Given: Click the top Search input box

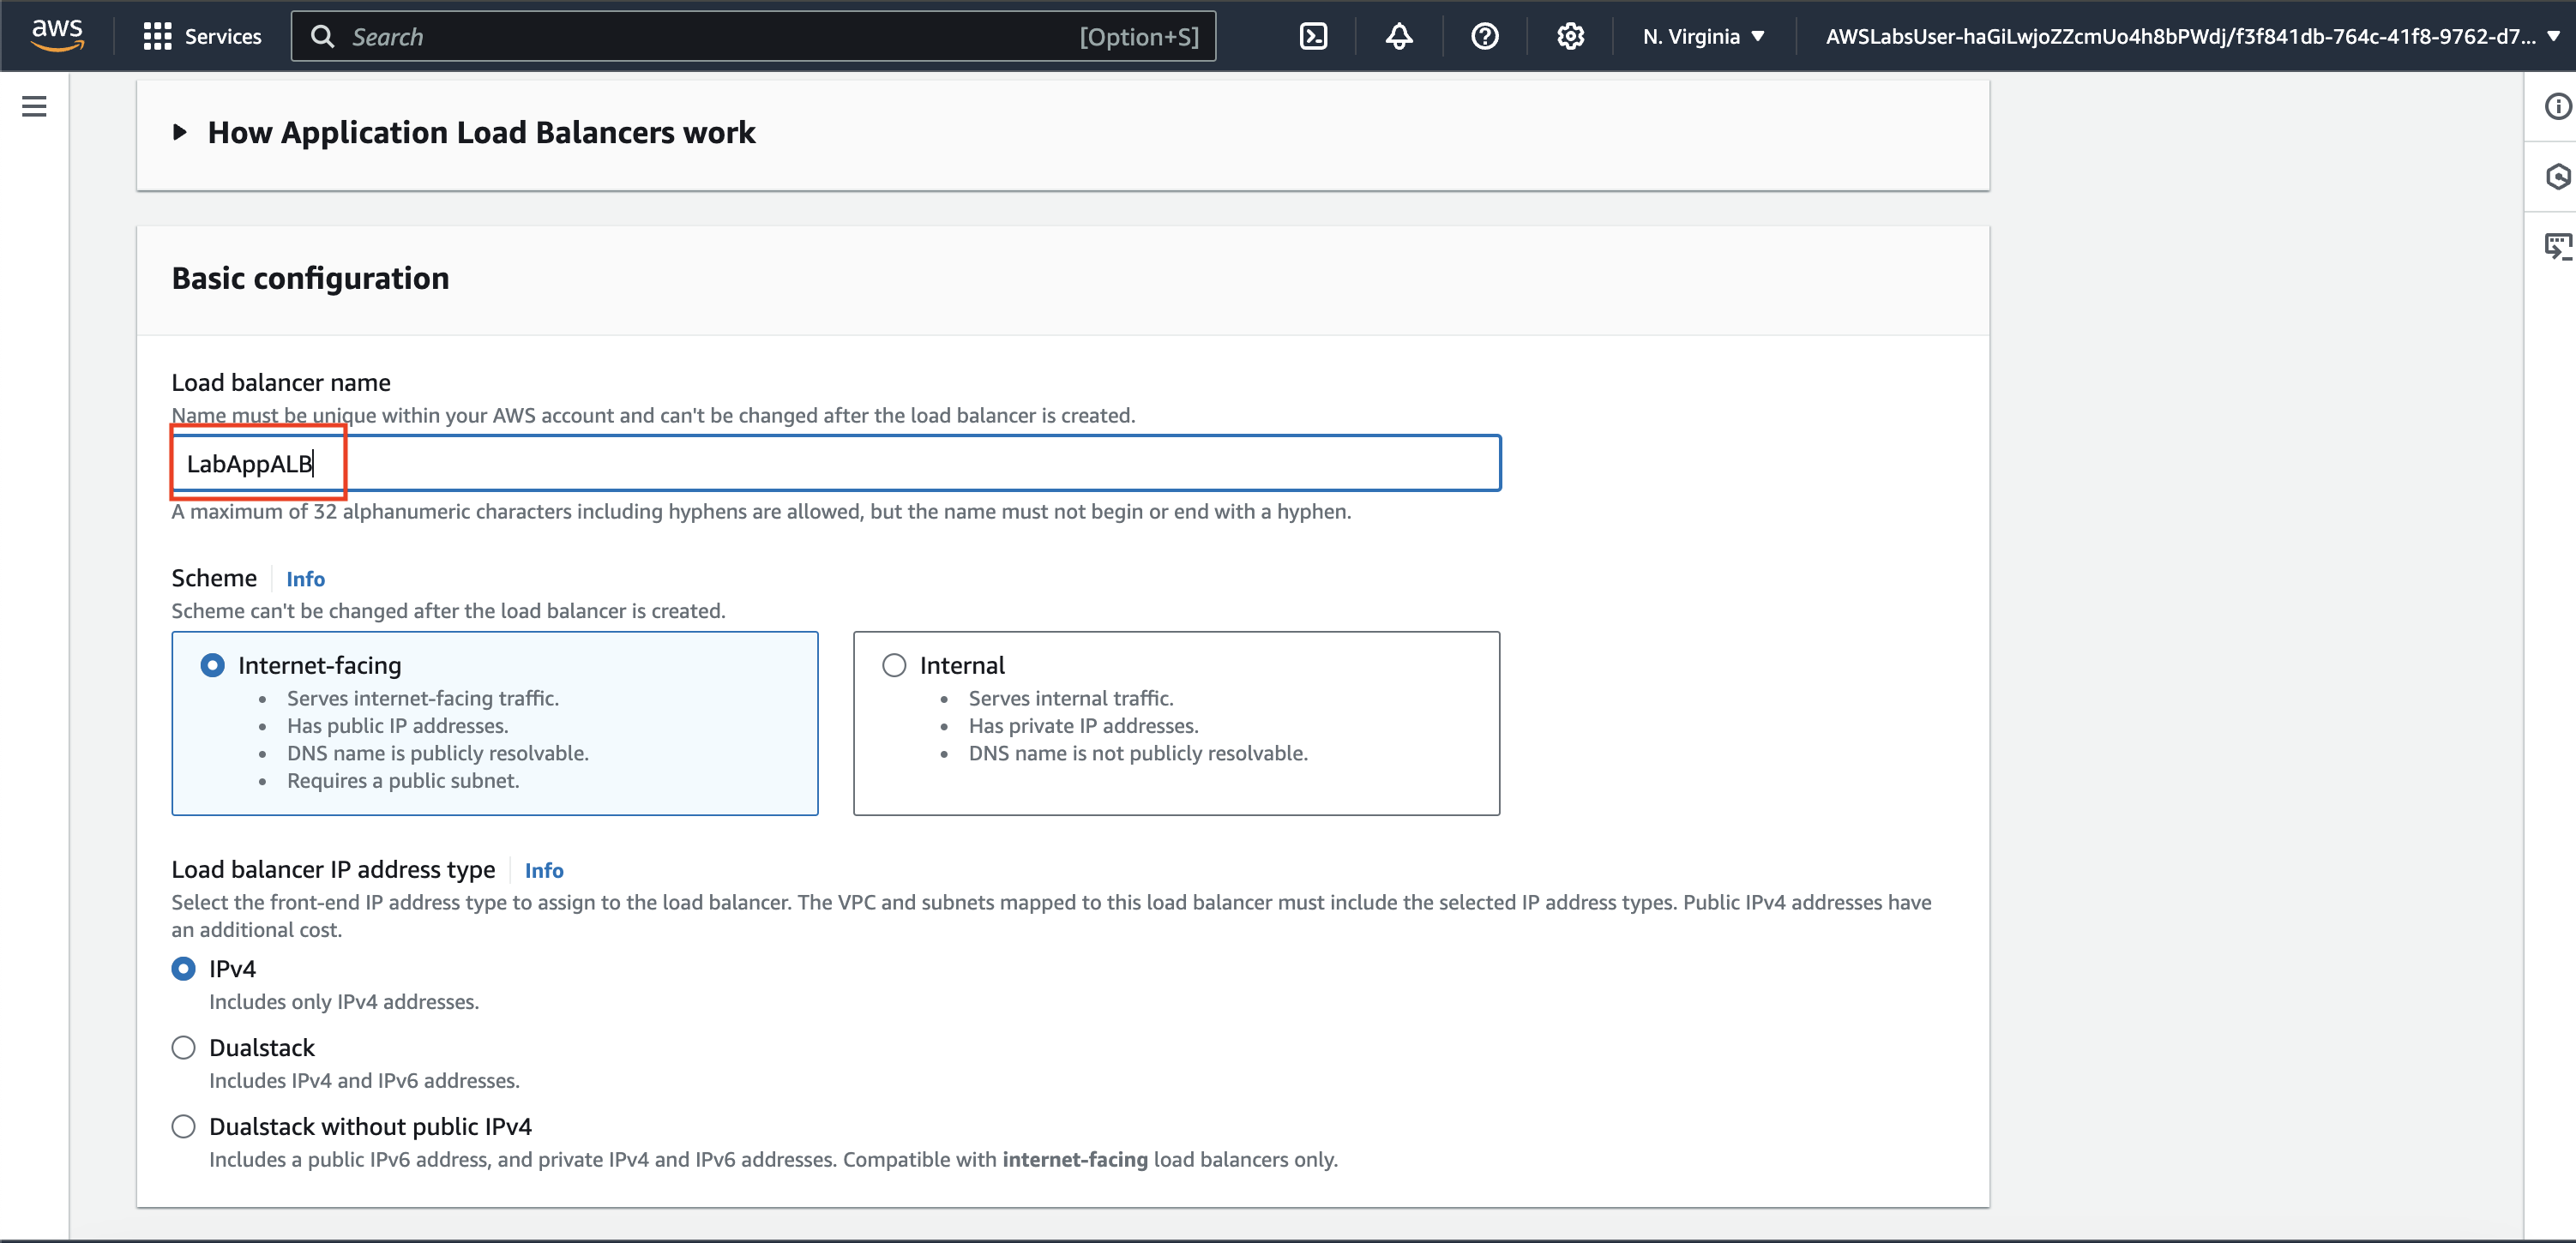Looking at the screenshot, I should pos(752,37).
